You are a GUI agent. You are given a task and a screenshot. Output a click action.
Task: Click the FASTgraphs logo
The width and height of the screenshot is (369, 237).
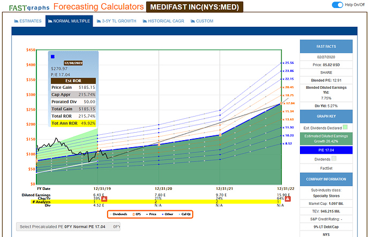pyautogui.click(x=29, y=7)
